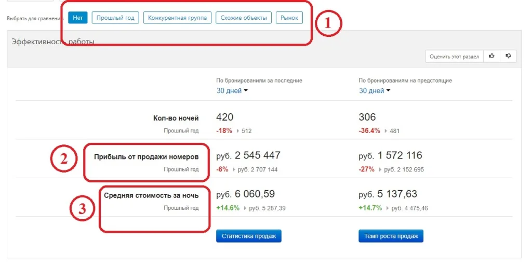Click last year's nights value 481
The image size is (532, 266).
click(x=394, y=131)
